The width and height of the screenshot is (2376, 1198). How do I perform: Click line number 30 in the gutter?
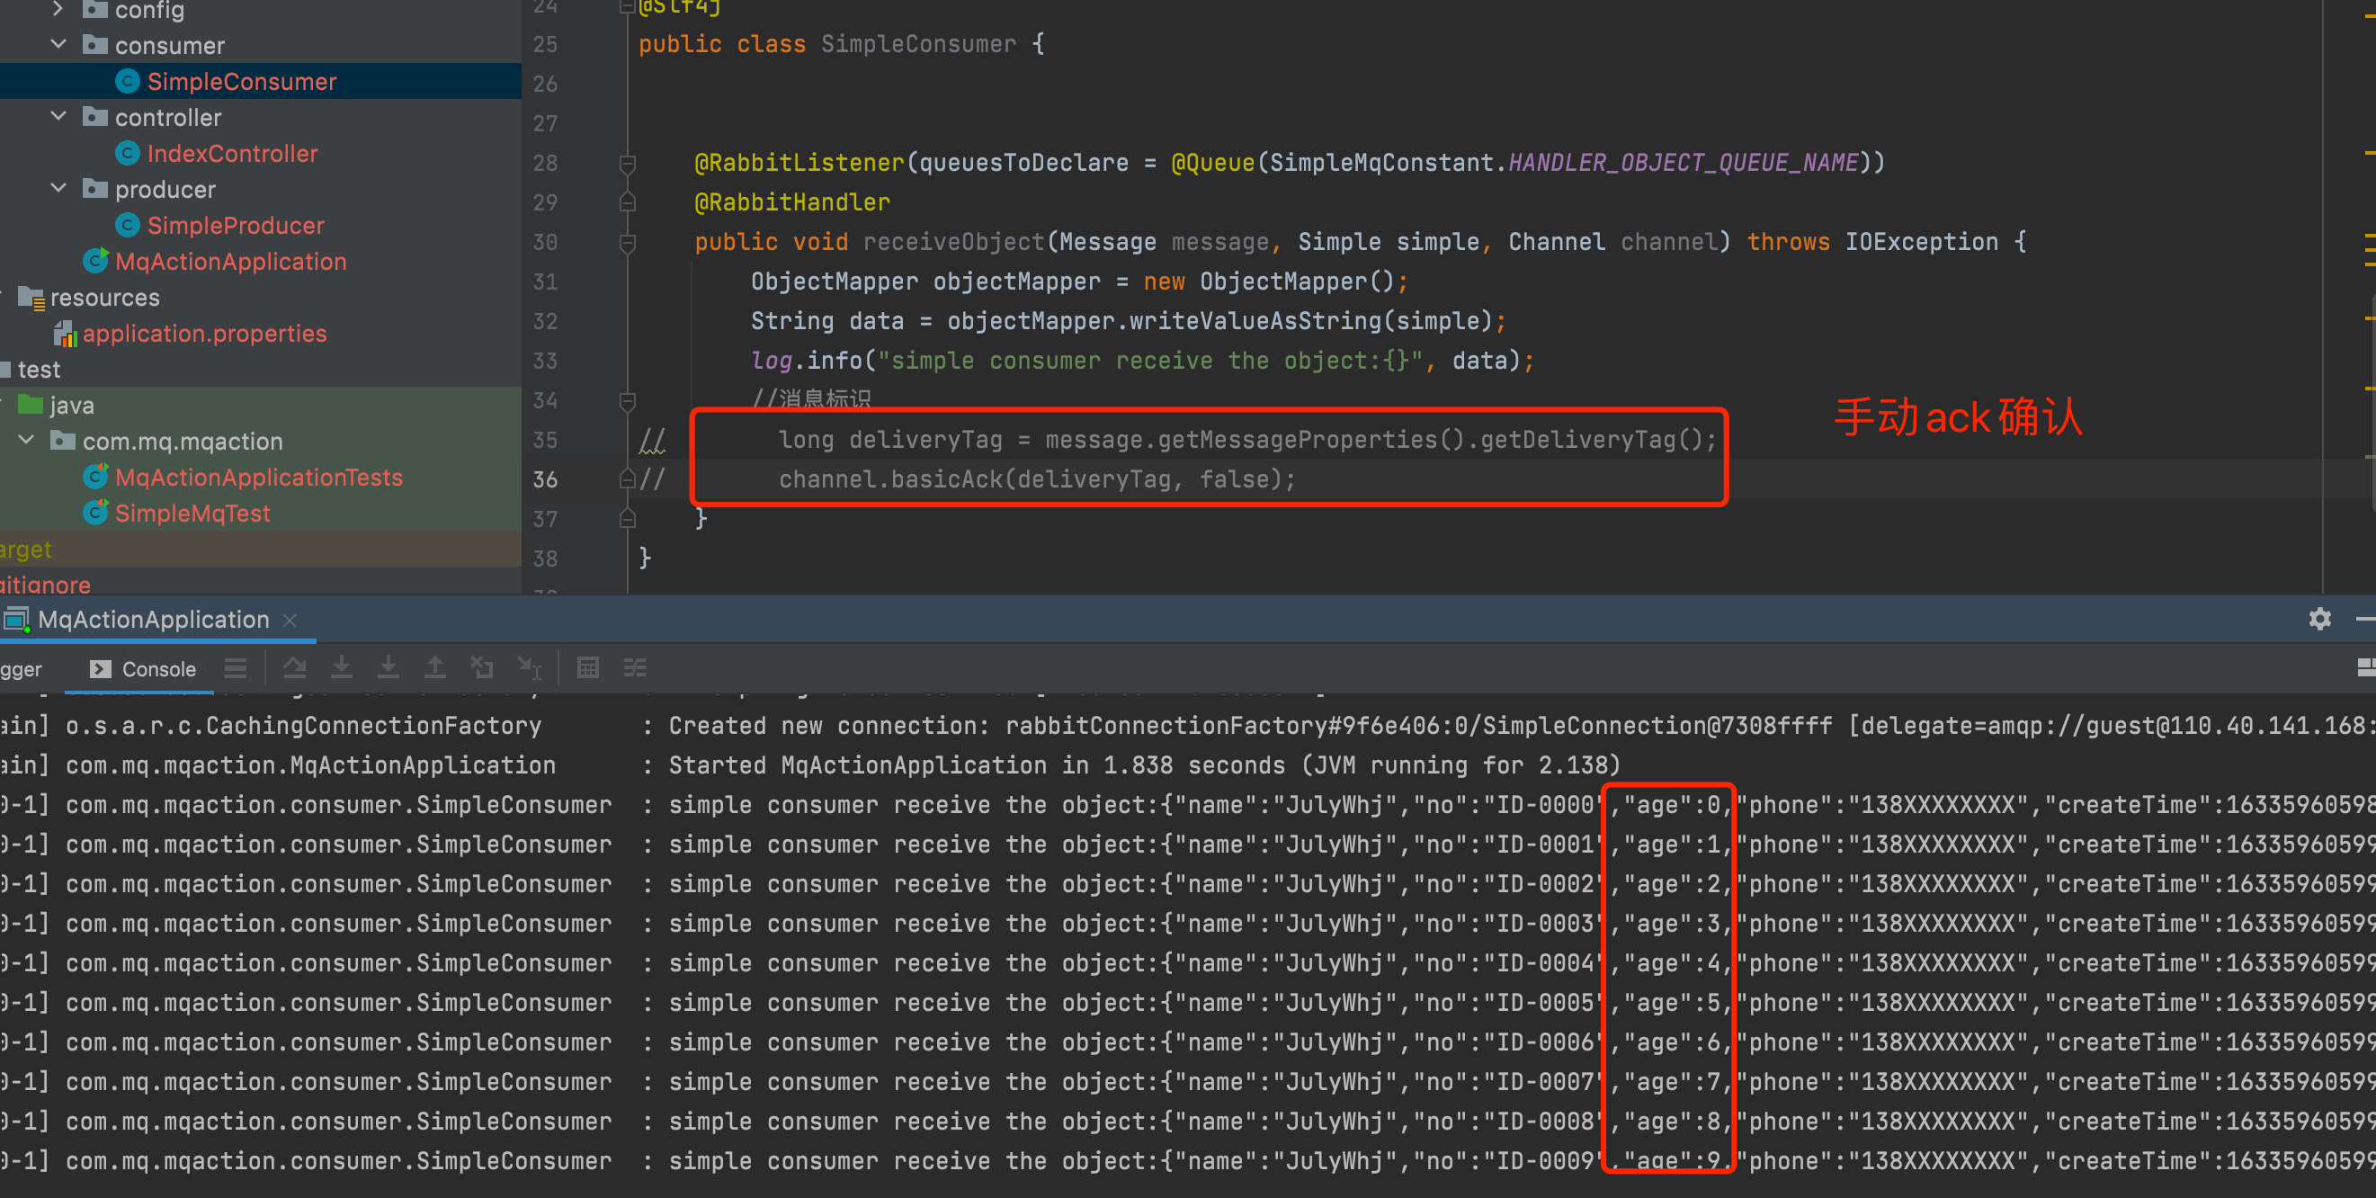tap(545, 243)
